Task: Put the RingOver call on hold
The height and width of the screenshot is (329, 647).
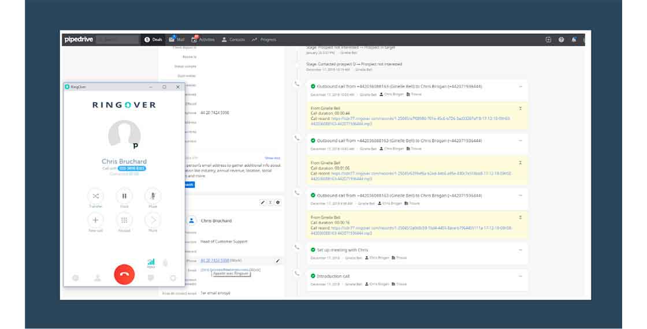Action: pyautogui.click(x=124, y=196)
